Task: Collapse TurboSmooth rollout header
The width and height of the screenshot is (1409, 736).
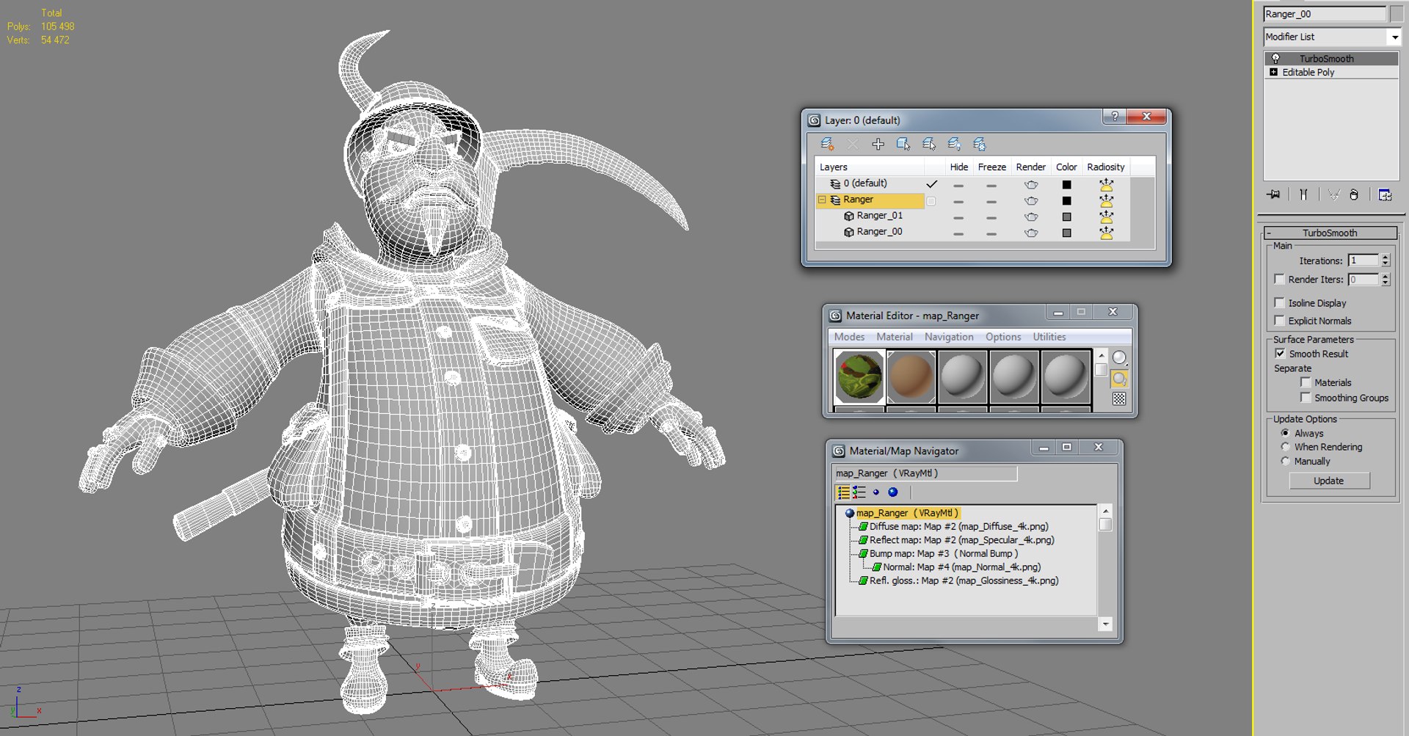Action: (x=1330, y=233)
